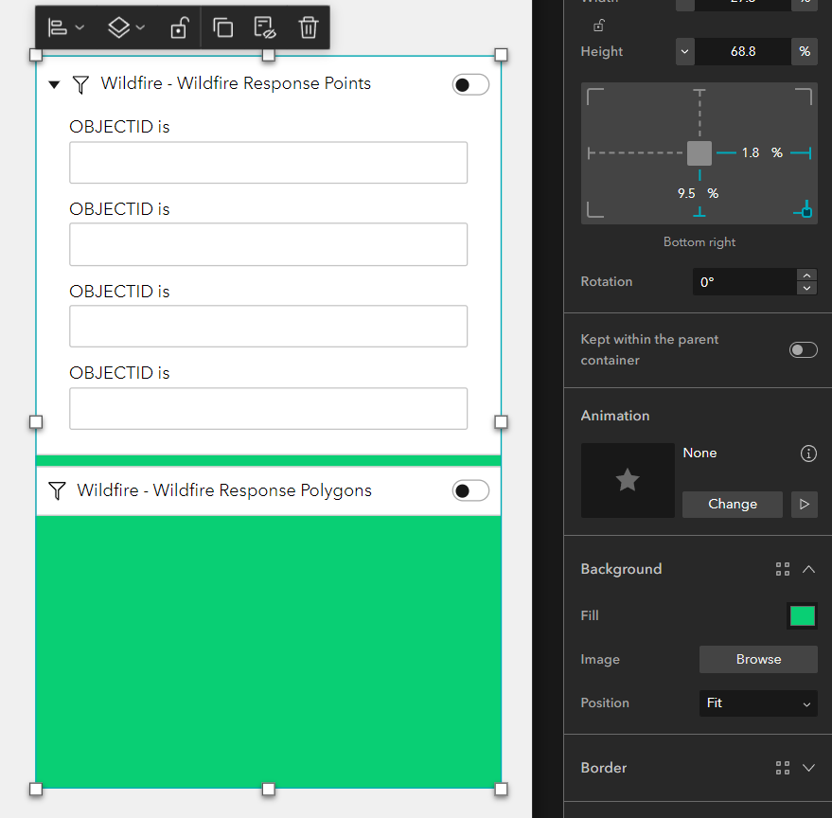Toggle the Wildfire Response Polygons filter on
Image resolution: width=832 pixels, height=818 pixels.
tap(470, 491)
